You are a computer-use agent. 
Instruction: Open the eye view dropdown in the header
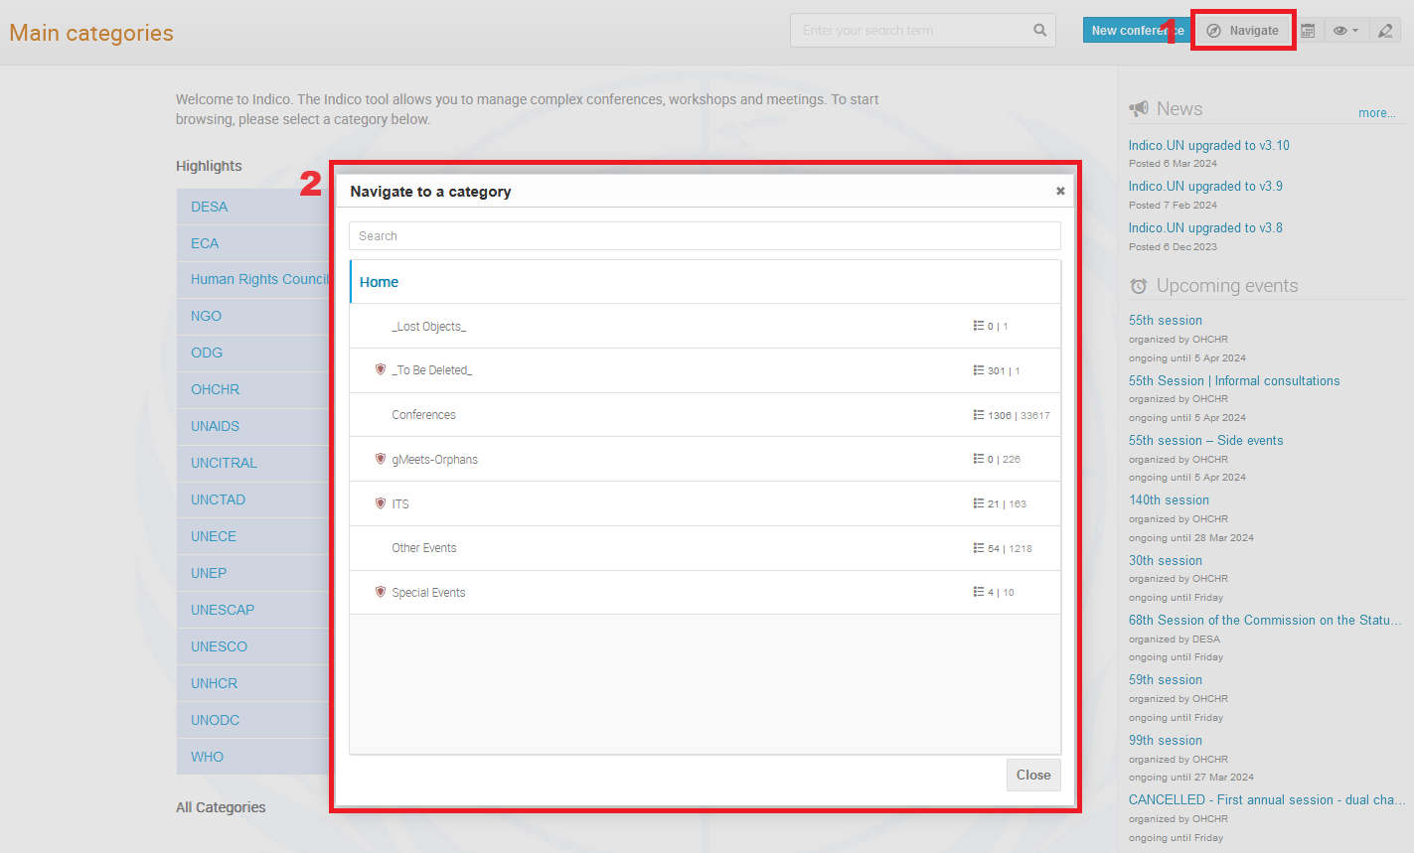coord(1345,31)
